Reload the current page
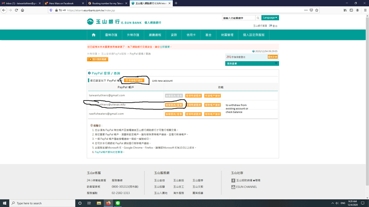Screen dimensions: 369x207 coord(16,10)
